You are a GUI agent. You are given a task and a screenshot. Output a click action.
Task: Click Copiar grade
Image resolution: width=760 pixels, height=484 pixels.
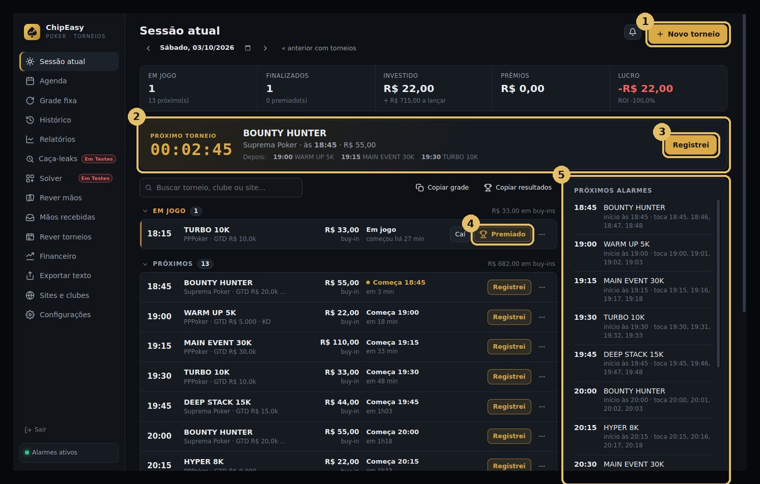pos(442,188)
